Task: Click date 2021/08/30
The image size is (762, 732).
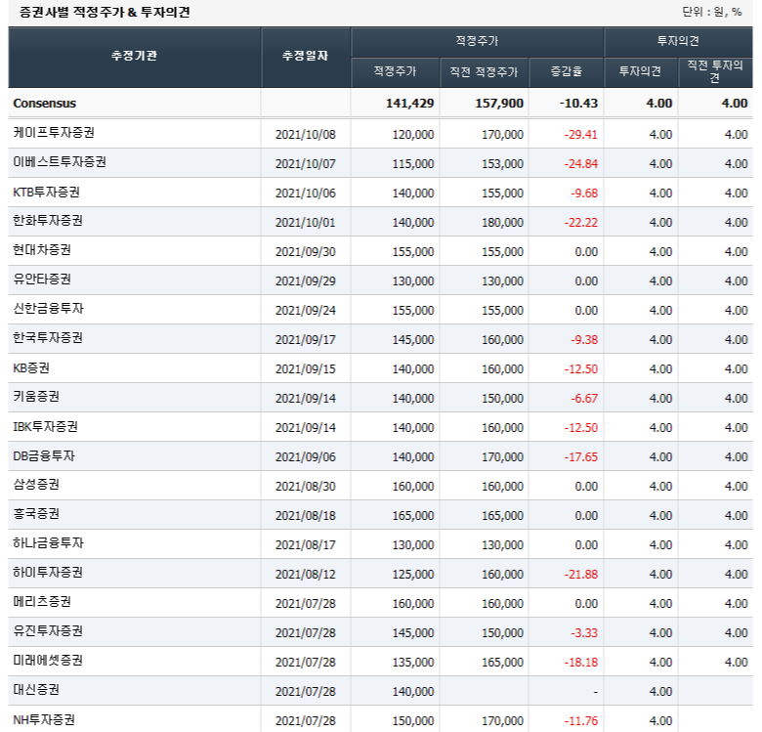Action: tap(305, 486)
